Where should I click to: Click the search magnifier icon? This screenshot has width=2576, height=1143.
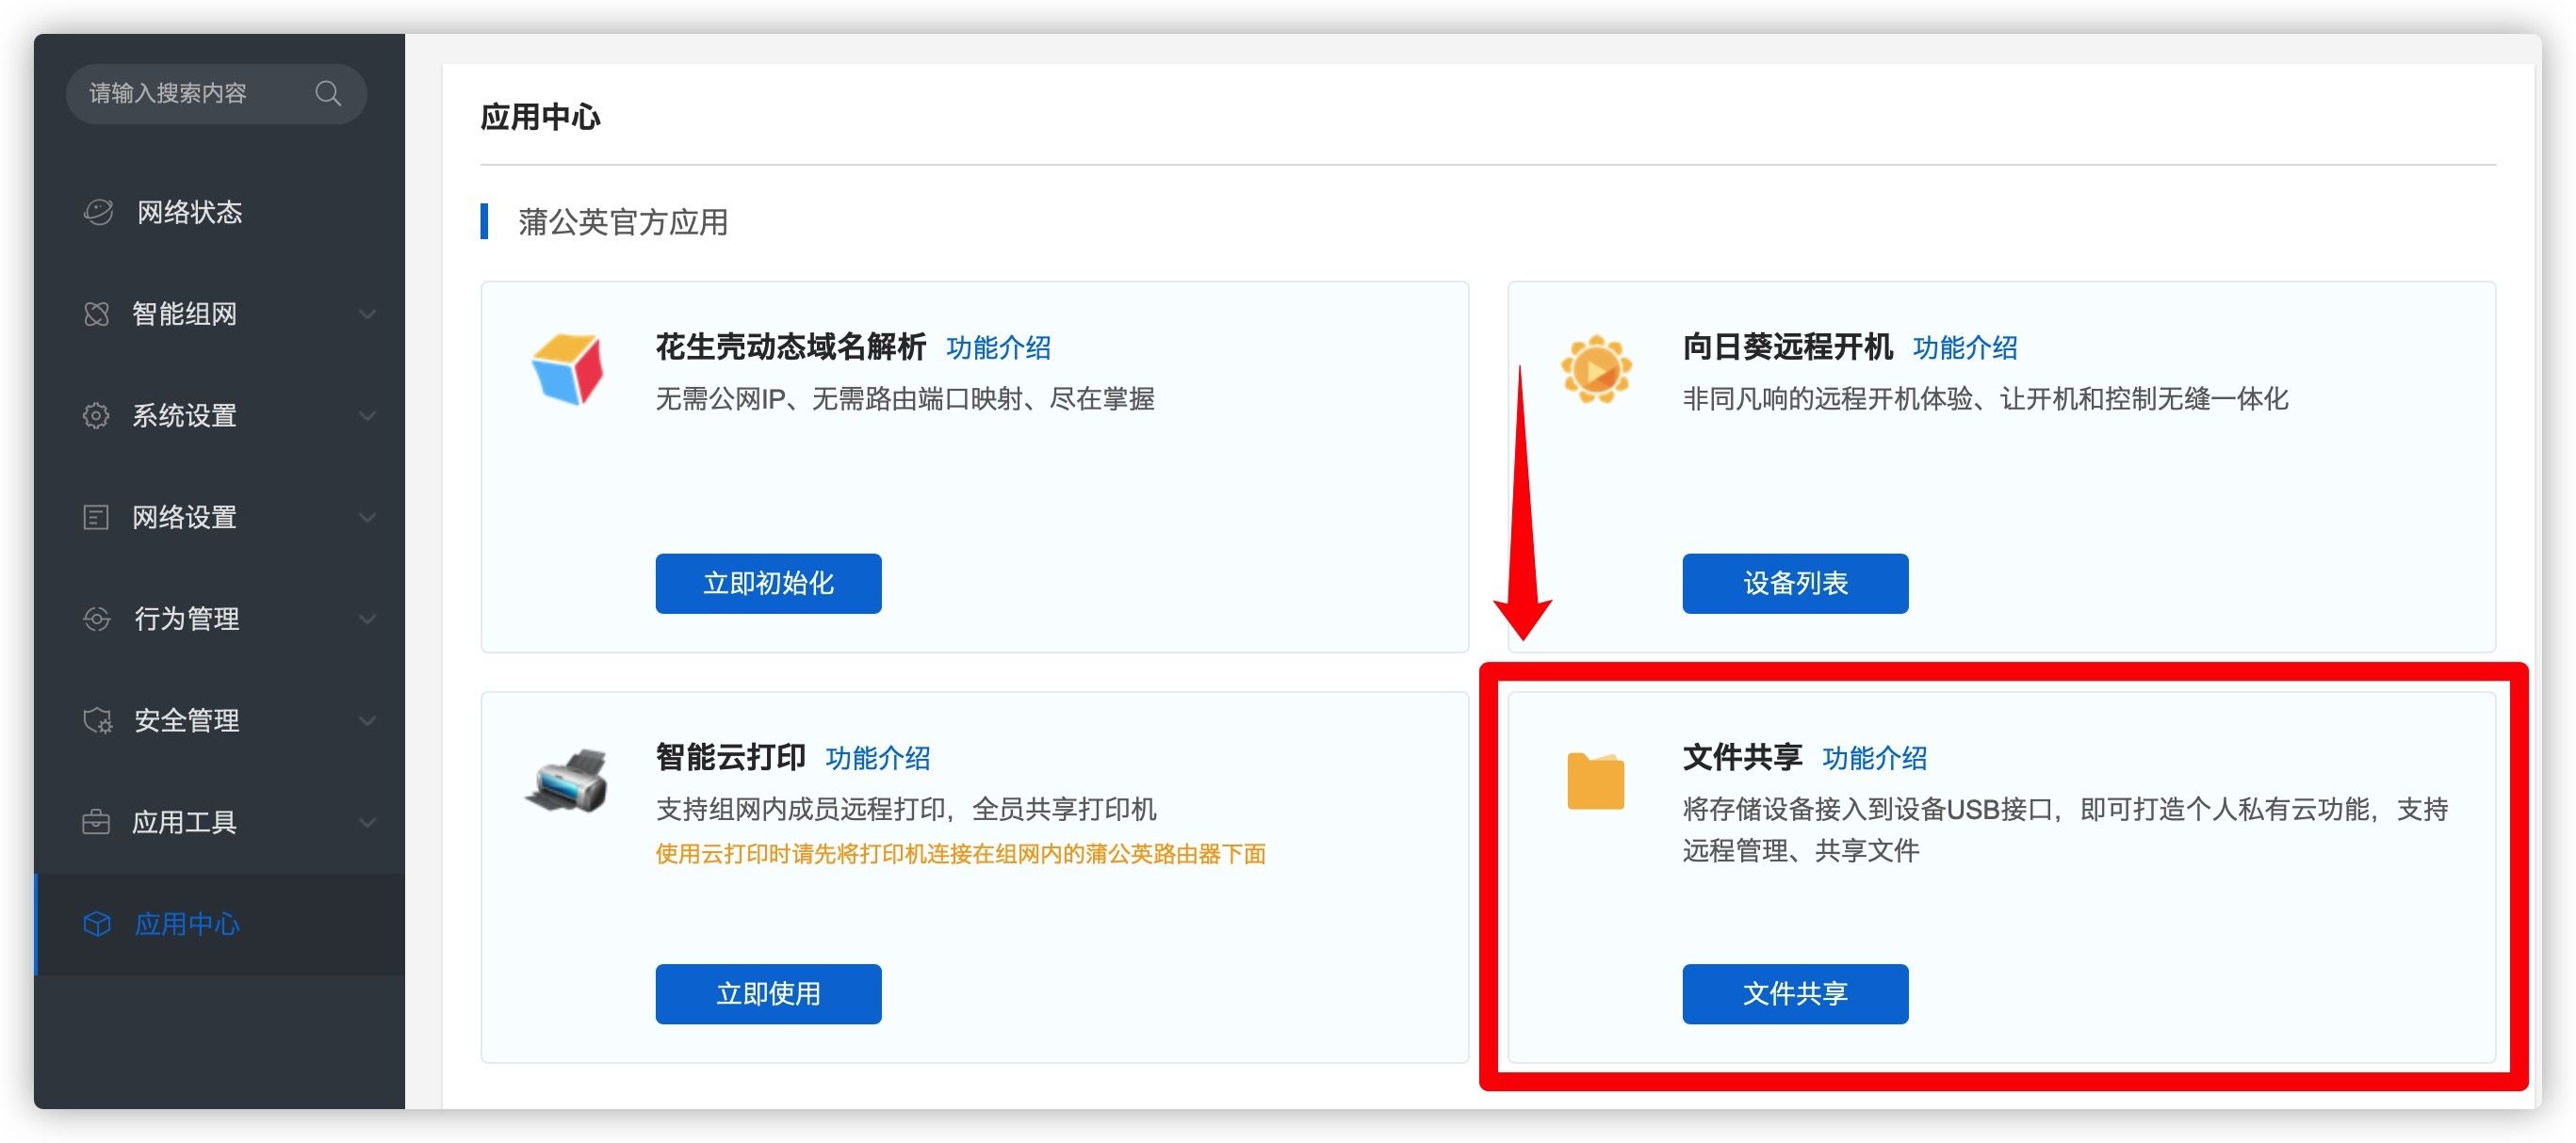pyautogui.click(x=328, y=94)
